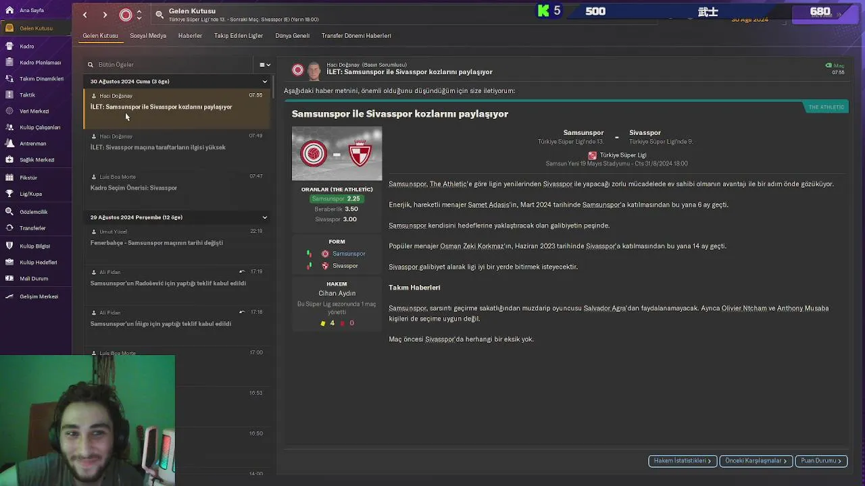Open Takım Dinamikleri sidebar icon
Viewport: 865px width, 486px height.
pos(9,78)
